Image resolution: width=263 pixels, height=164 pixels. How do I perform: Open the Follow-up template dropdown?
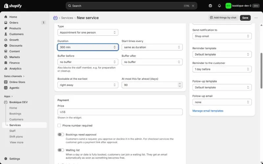tap(222, 87)
